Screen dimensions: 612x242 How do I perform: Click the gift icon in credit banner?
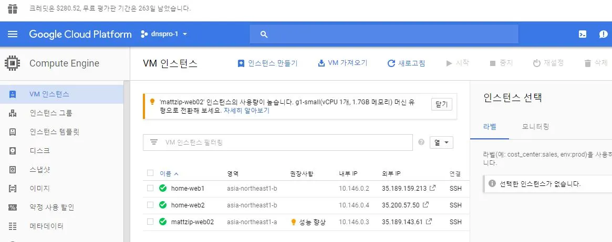pyautogui.click(x=13, y=8)
